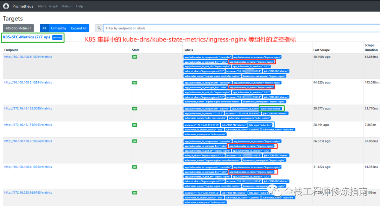The width and height of the screenshot is (380, 208).
Task: Click last scrape value 26.673s ago
Action: (x=322, y=141)
